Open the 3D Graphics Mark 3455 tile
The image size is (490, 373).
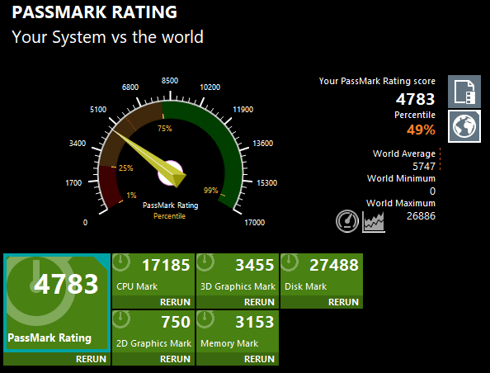pos(238,275)
